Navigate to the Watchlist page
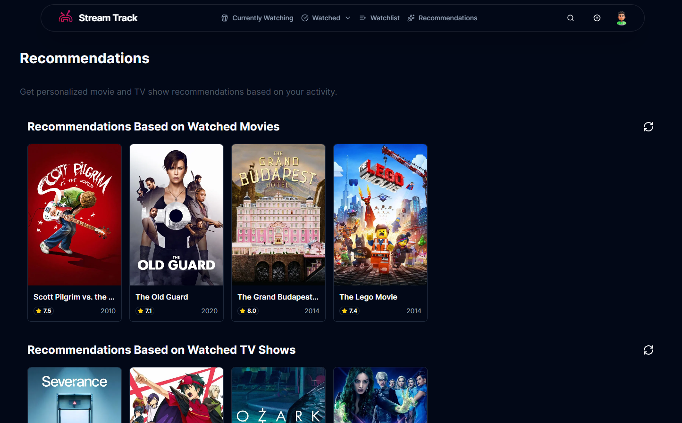This screenshot has height=423, width=682. click(384, 17)
